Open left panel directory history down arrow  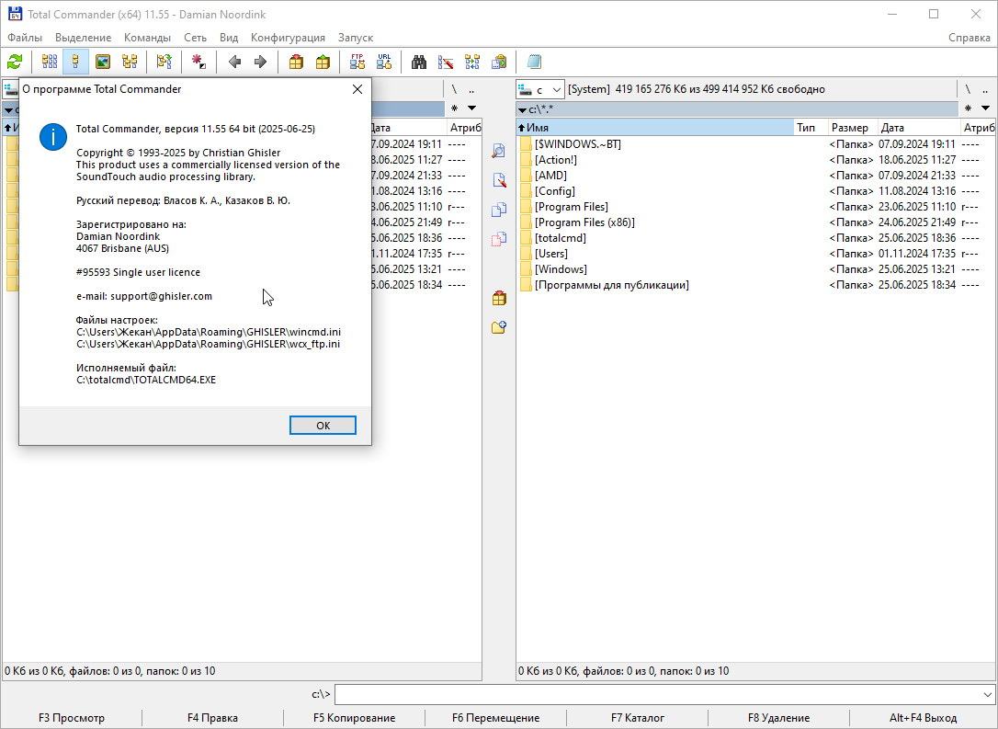pyautogui.click(x=471, y=108)
